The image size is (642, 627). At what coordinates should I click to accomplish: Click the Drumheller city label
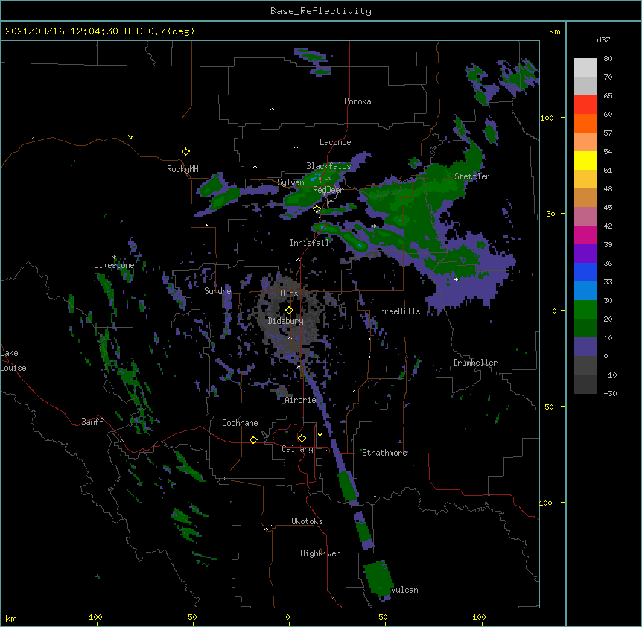[475, 363]
